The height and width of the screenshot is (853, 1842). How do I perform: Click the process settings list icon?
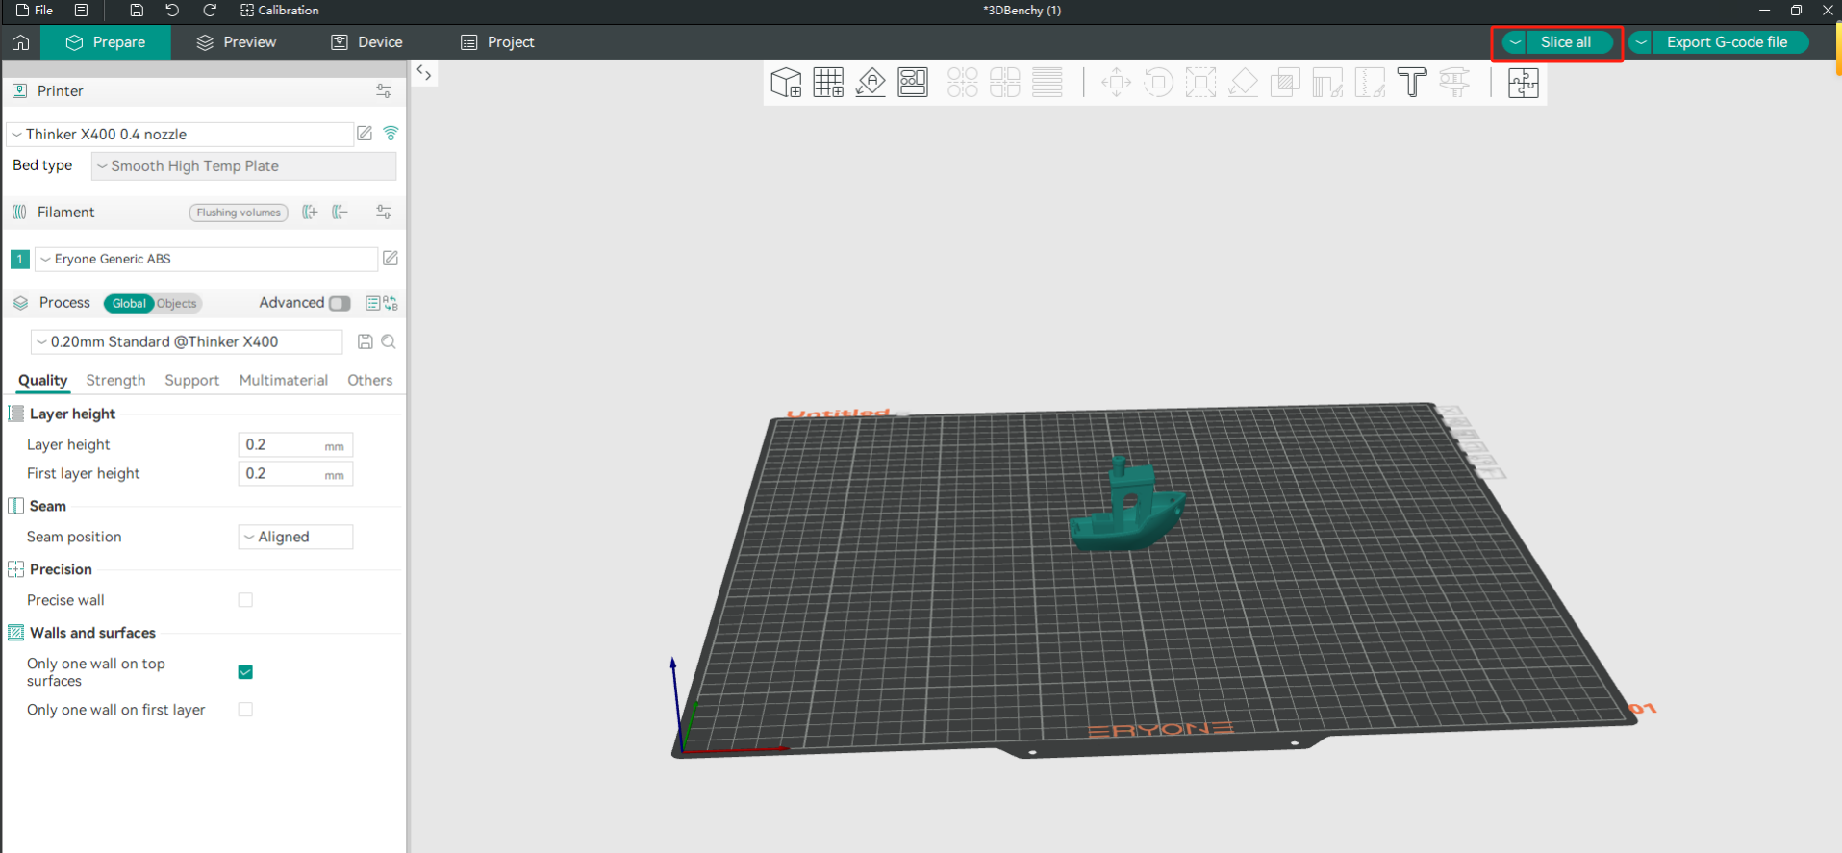click(x=372, y=303)
